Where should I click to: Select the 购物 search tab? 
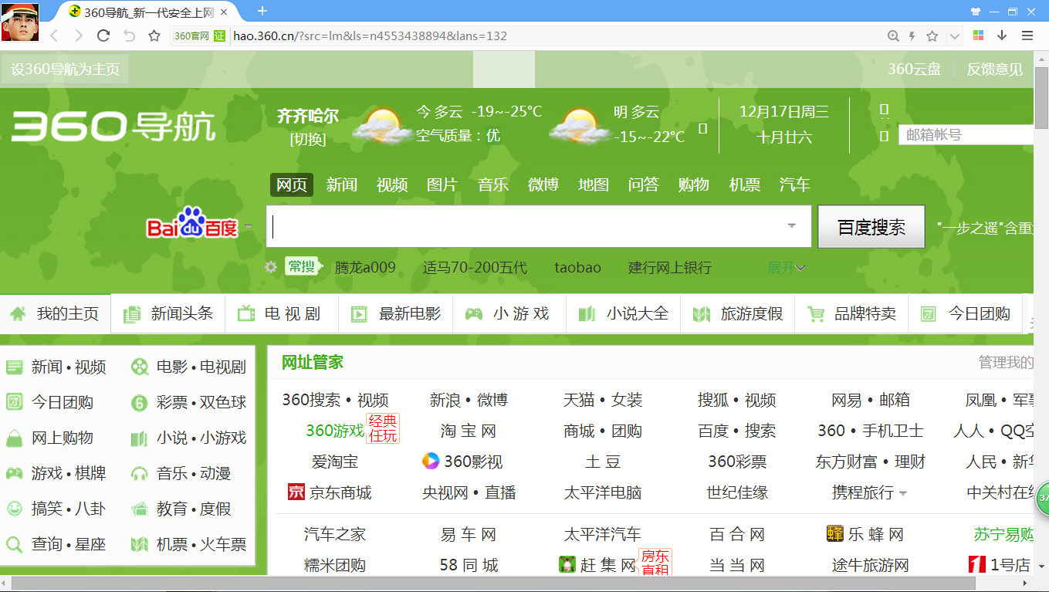pos(694,184)
